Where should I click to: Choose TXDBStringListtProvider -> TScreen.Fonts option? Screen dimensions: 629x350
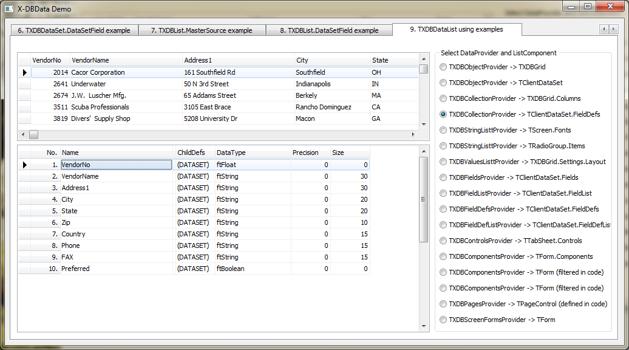click(x=443, y=130)
